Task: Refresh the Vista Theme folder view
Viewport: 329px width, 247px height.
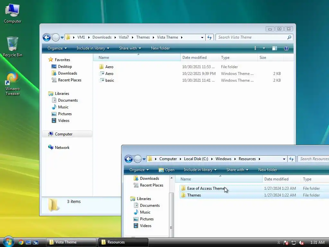Action: pos(209,37)
